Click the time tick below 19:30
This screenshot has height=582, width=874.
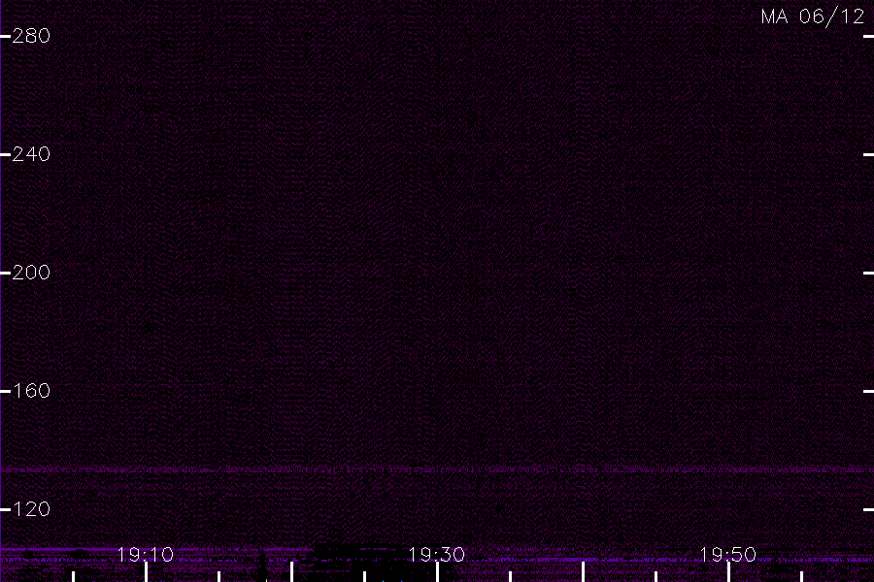(x=438, y=572)
